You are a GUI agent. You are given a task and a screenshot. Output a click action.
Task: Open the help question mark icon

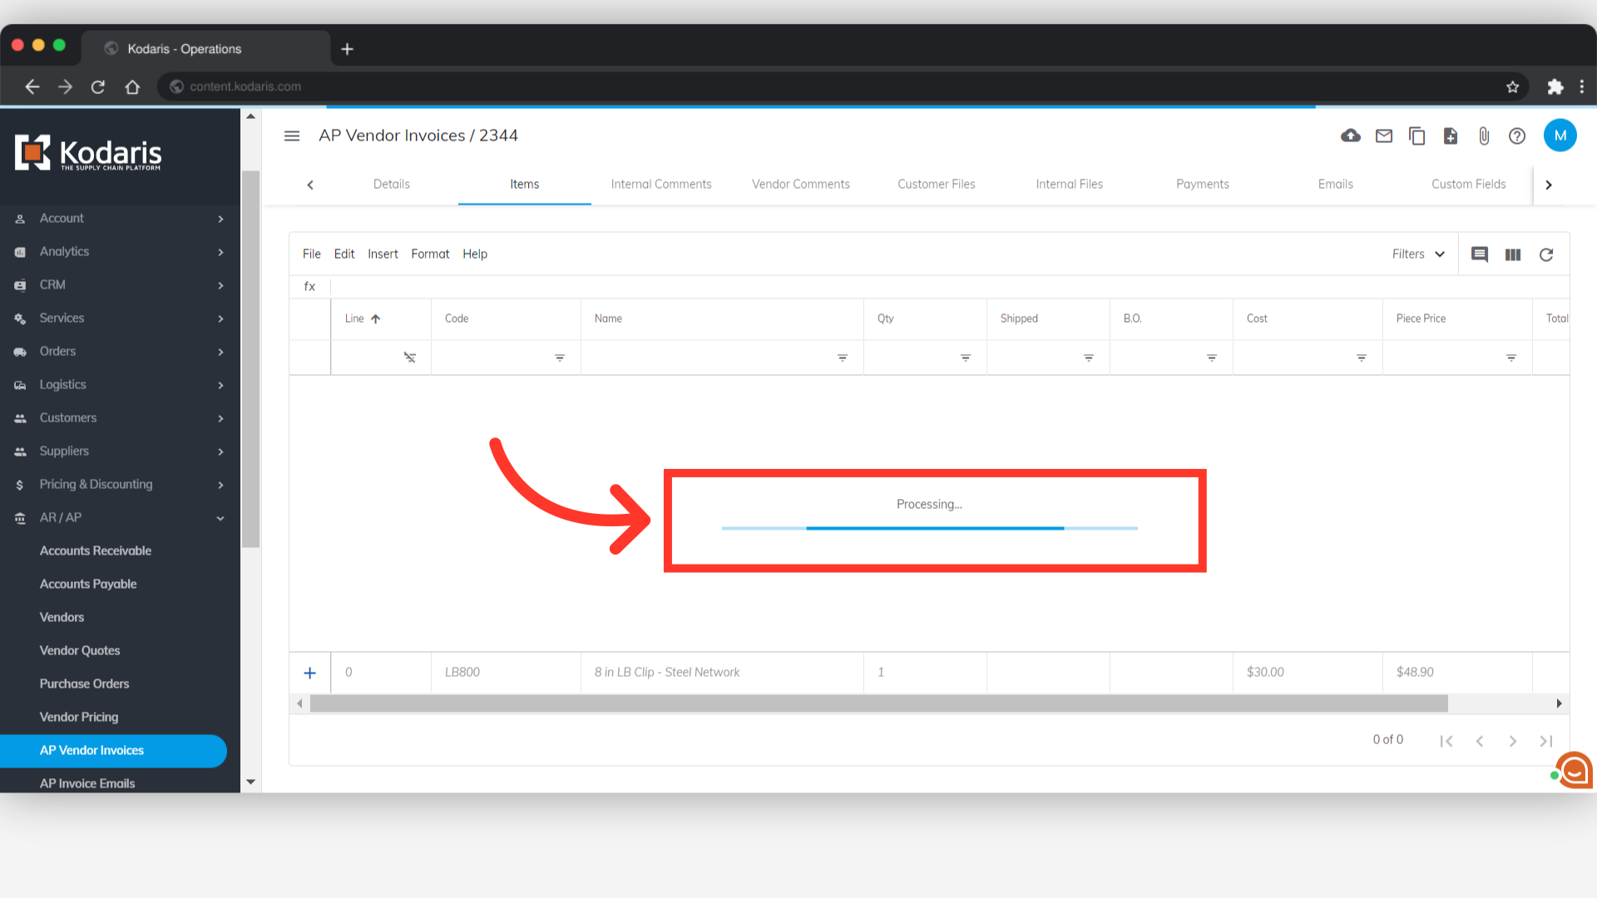[x=1517, y=136]
